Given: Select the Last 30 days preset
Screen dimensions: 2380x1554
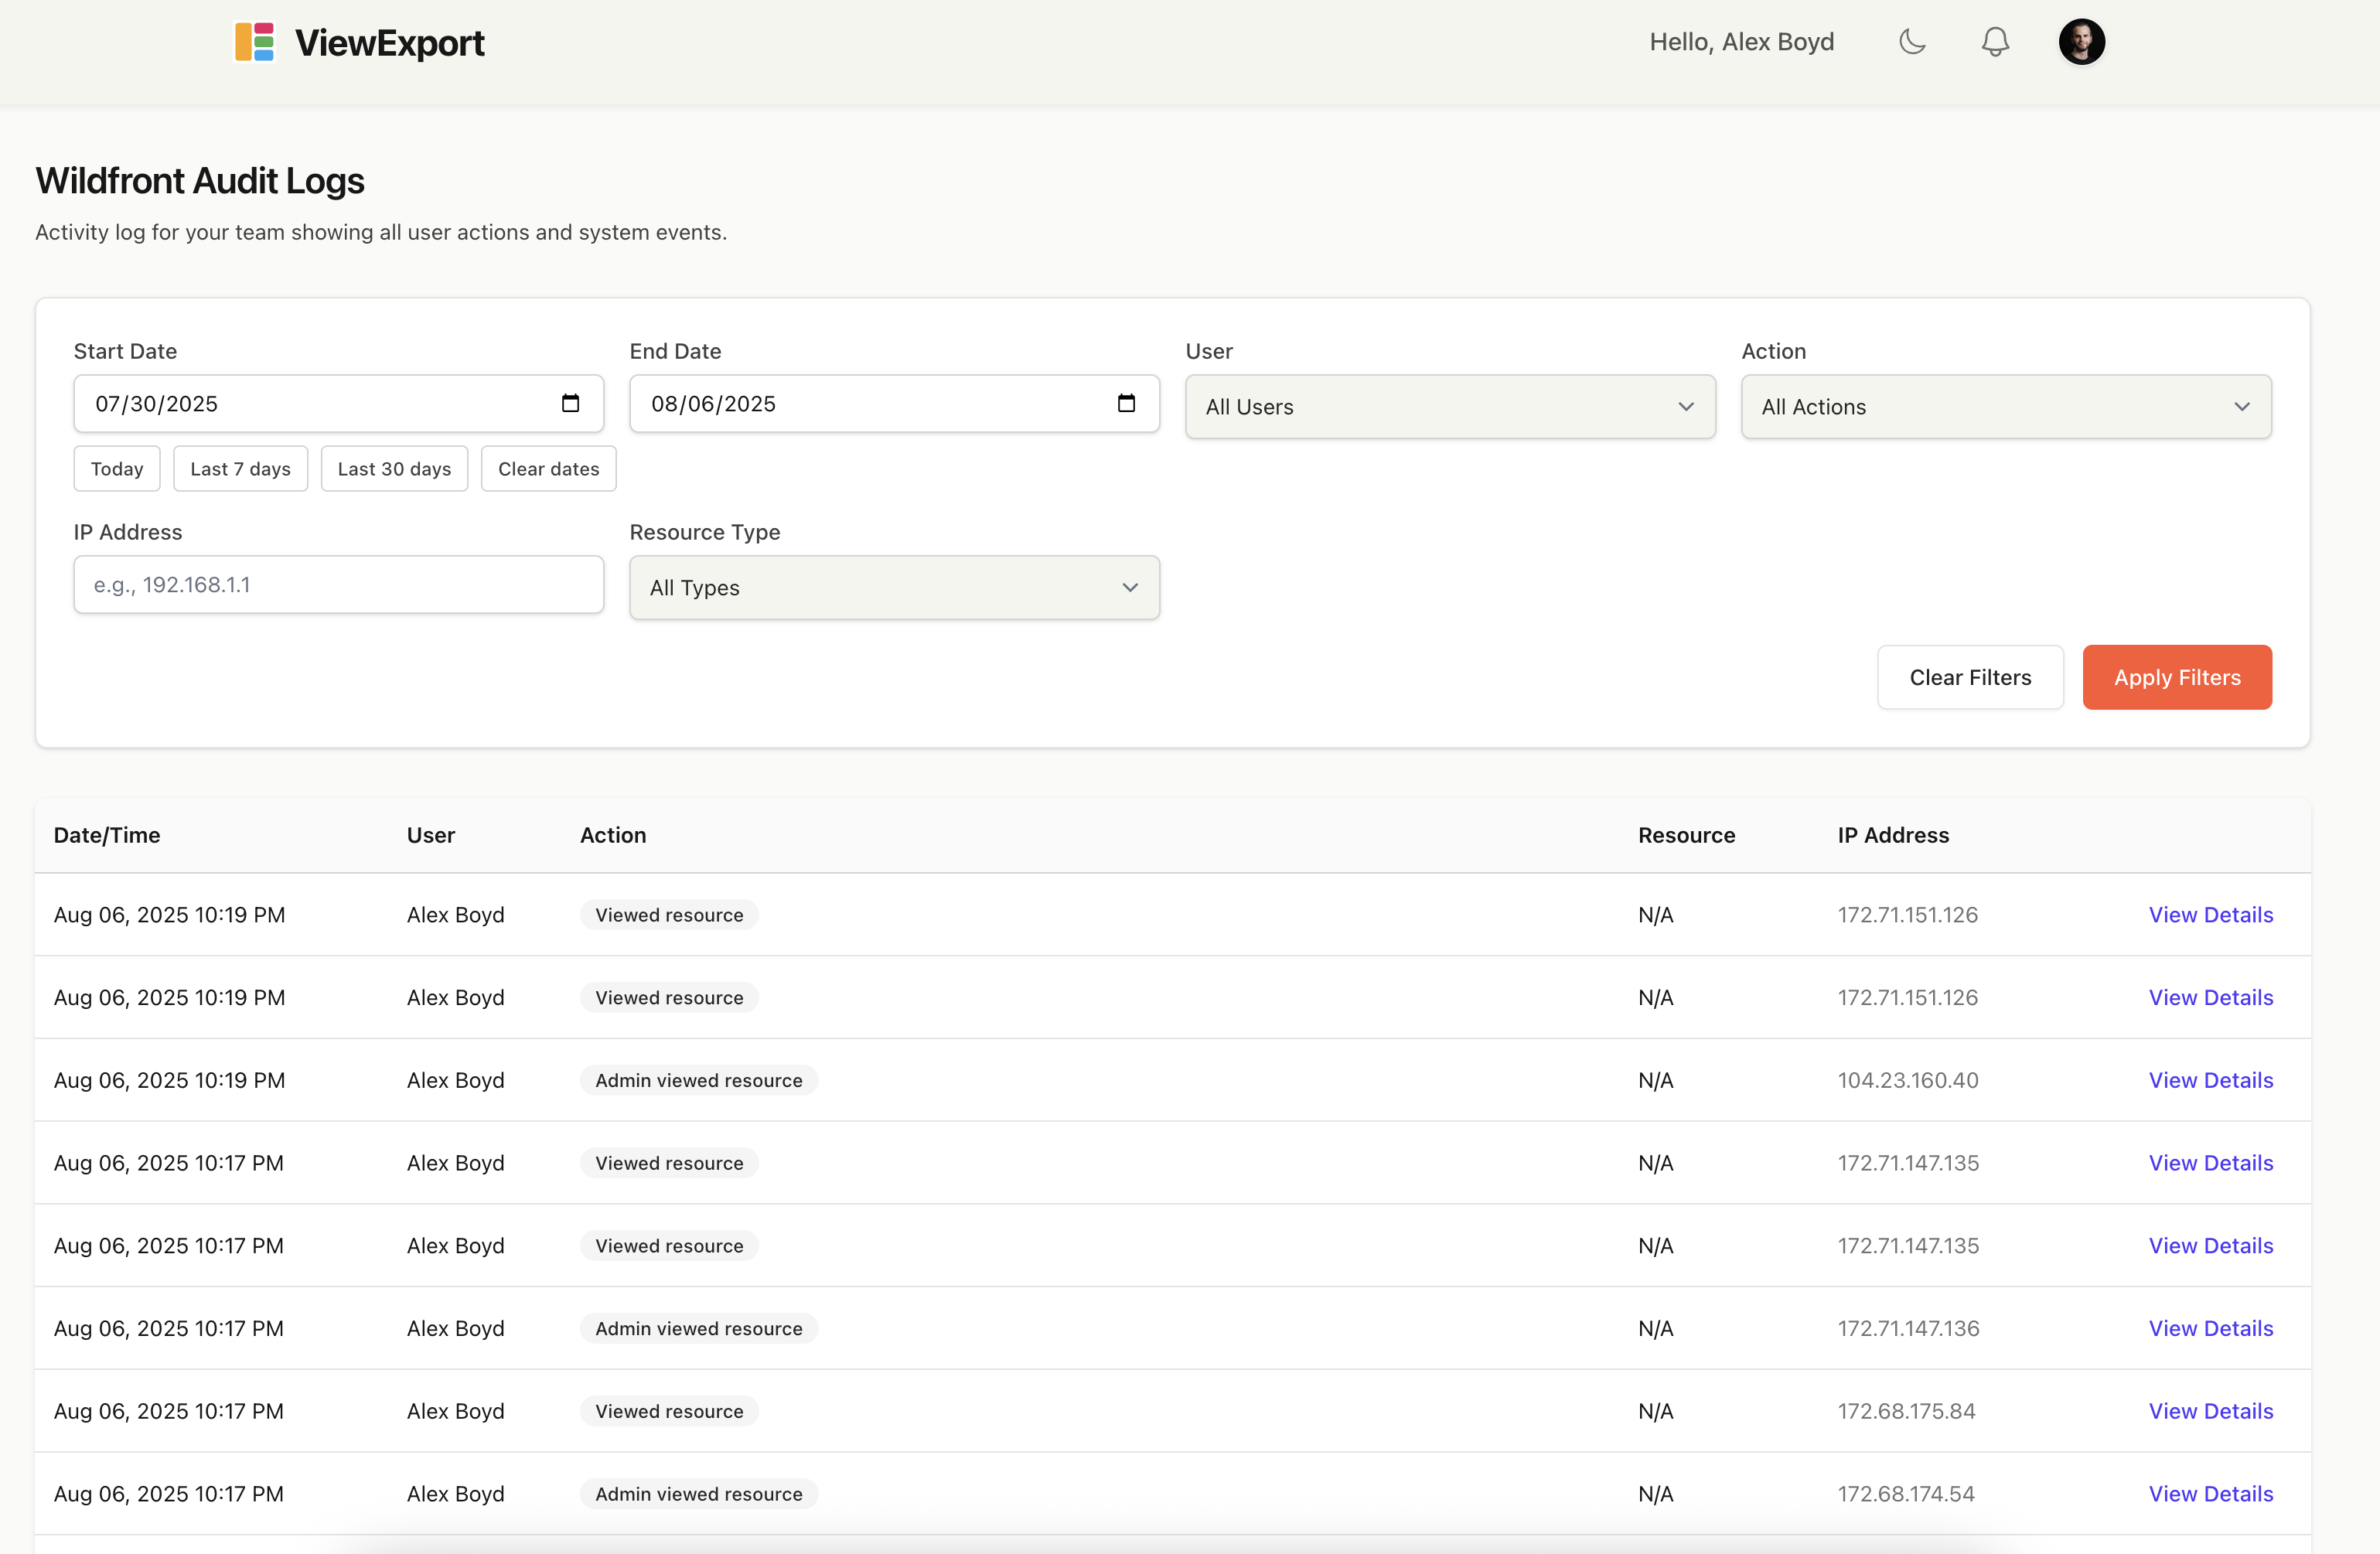Looking at the screenshot, I should (394, 468).
